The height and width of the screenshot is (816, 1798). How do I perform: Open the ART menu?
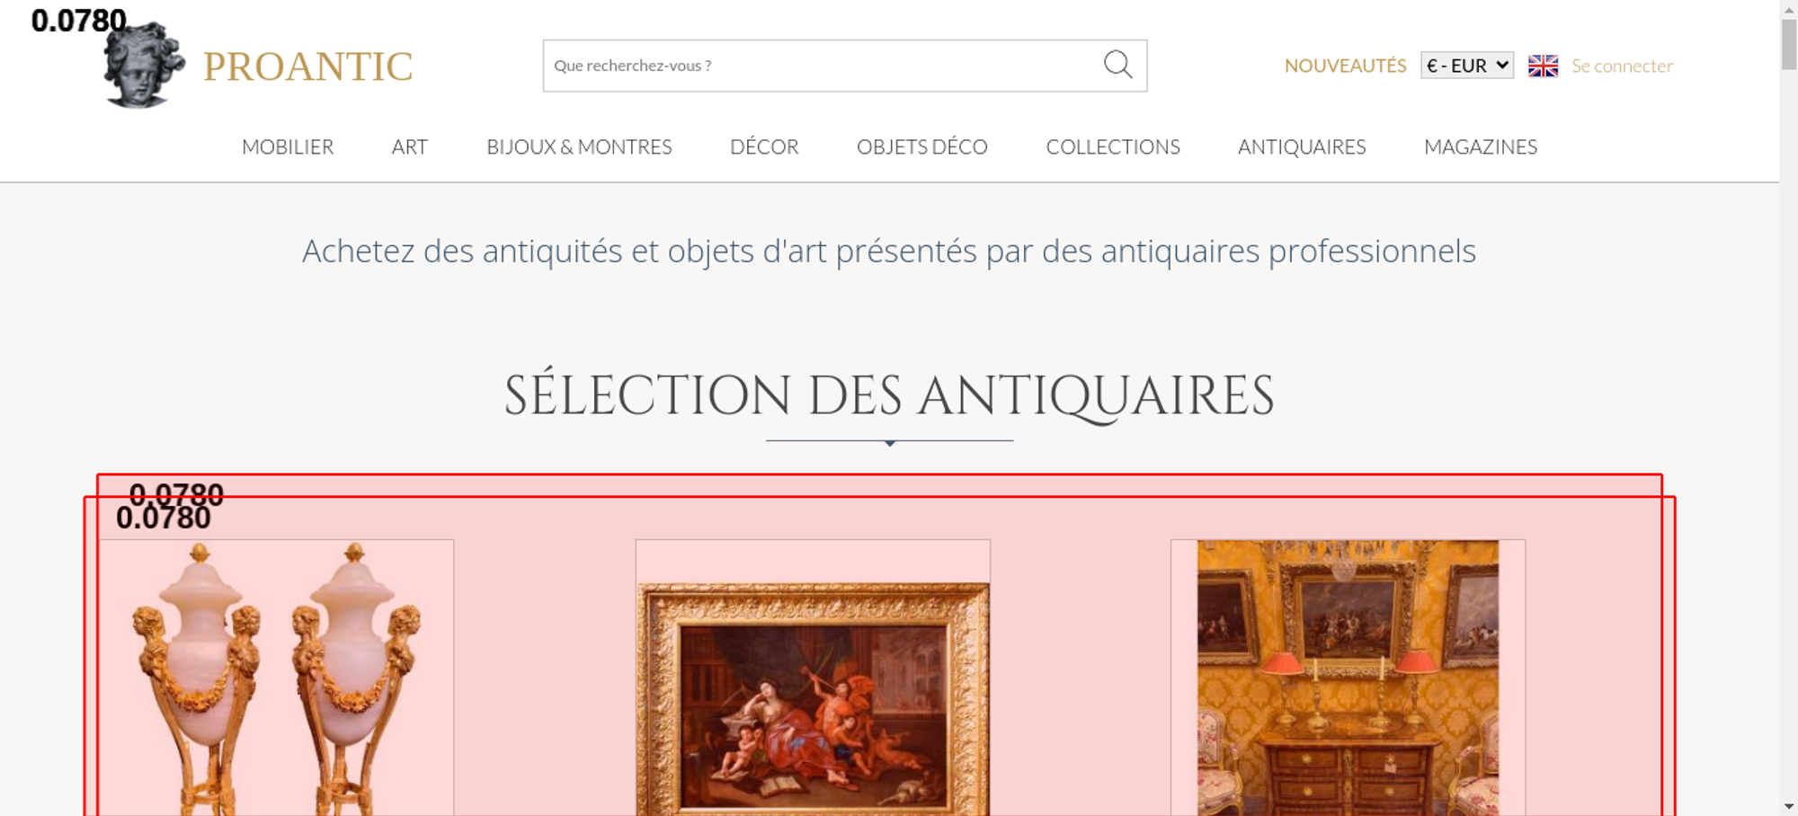(410, 146)
